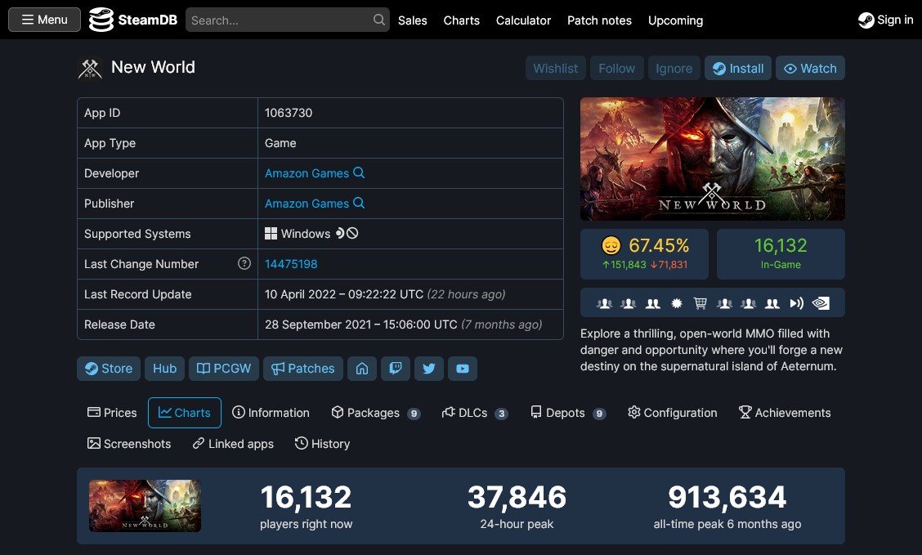Screen dimensions: 922x555
Task: Select the Charts tab below the links
Action: point(185,413)
